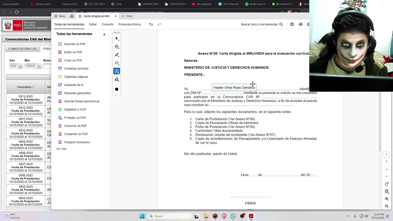The height and width of the screenshot is (221, 393).
Task: Select the CONVOCATORIA CAS tab in browser
Action: point(22,49)
